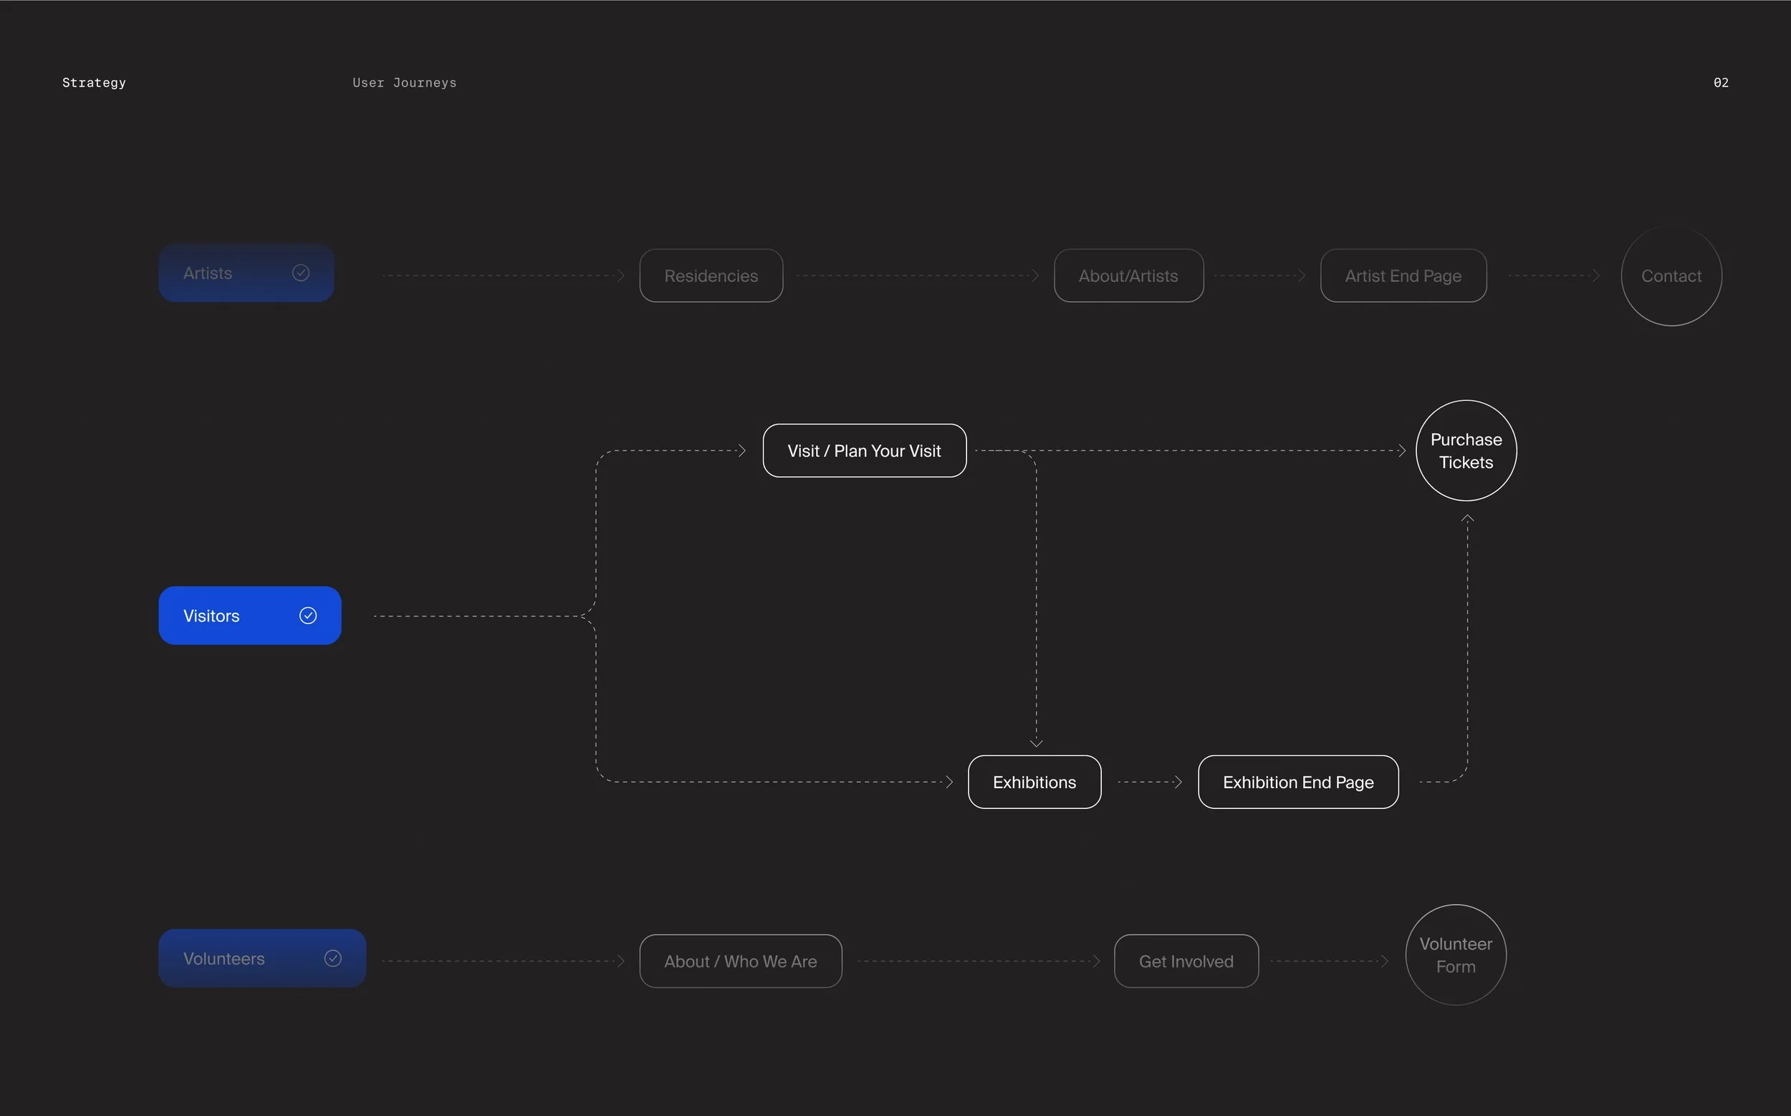Open the Exhibition End Page node
The image size is (1791, 1116).
1297,782
